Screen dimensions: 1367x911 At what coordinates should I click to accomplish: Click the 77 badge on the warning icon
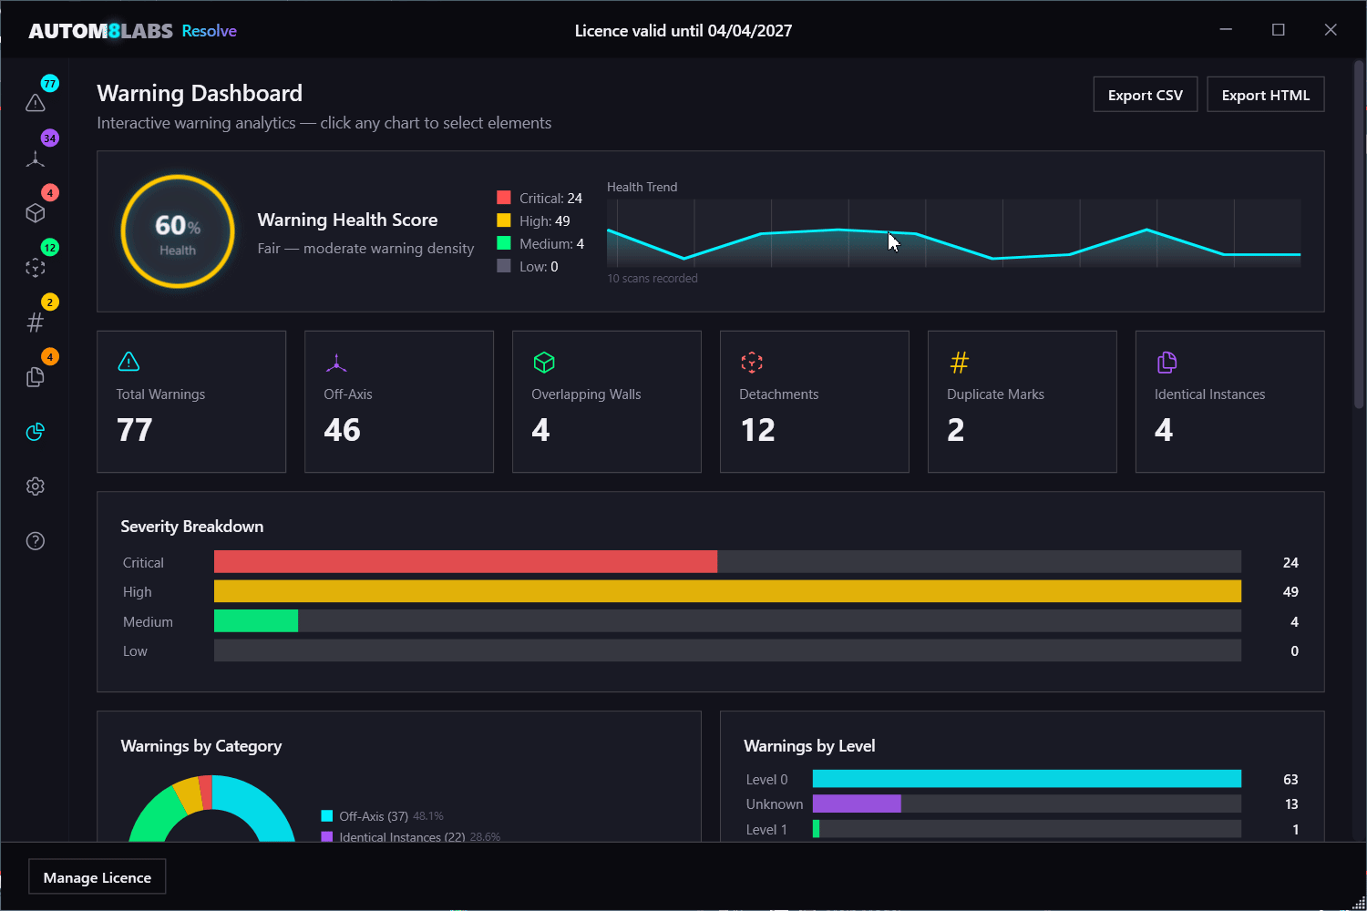pos(50,83)
